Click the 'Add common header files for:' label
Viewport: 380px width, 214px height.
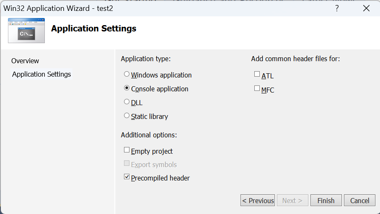click(x=295, y=59)
